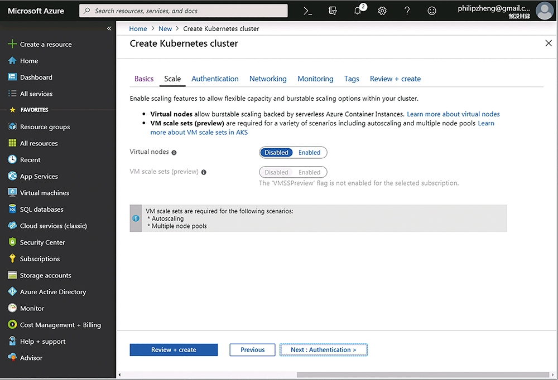Click the Home house icon in sidebar

12,60
